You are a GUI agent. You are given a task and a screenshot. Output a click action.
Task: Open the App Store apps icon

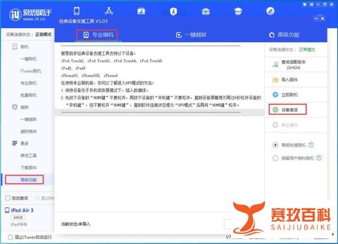pos(109,11)
